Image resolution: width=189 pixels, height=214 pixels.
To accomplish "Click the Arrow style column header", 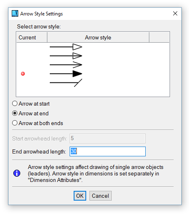I will click(x=98, y=37).
